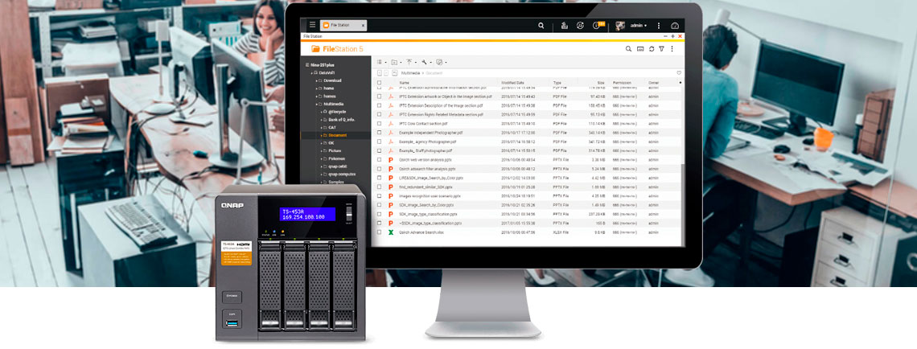Open the QTS main hamburger menu
This screenshot has height=349, width=917.
pos(313,26)
